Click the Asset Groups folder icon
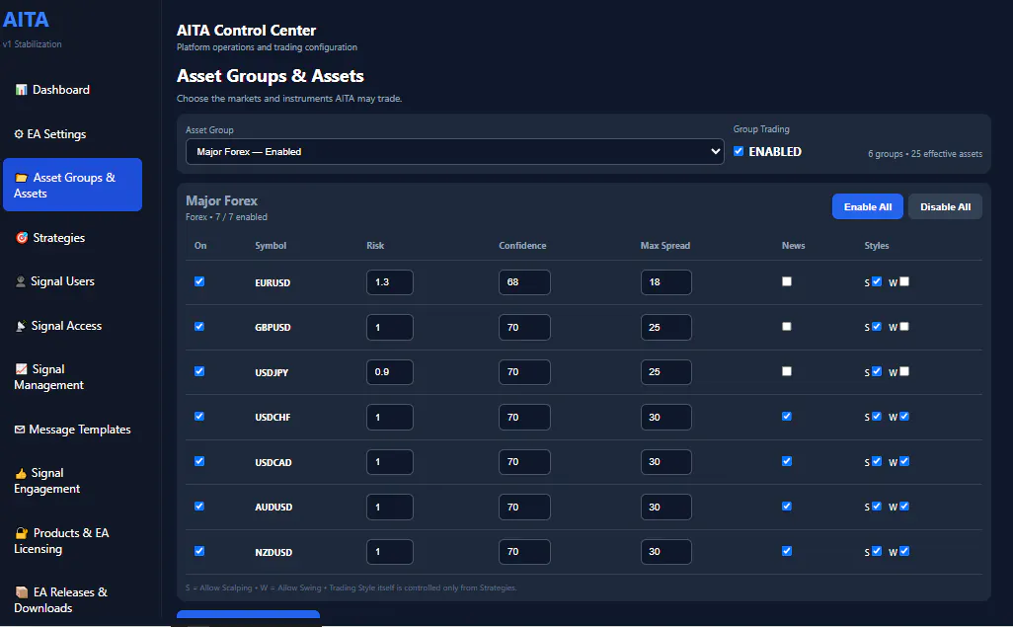Viewport: 1013px width, 627px height. [x=22, y=178]
